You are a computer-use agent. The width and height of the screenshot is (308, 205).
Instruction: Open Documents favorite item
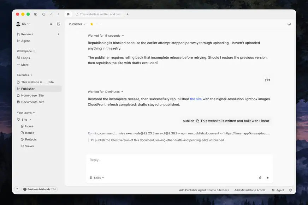coord(38,102)
